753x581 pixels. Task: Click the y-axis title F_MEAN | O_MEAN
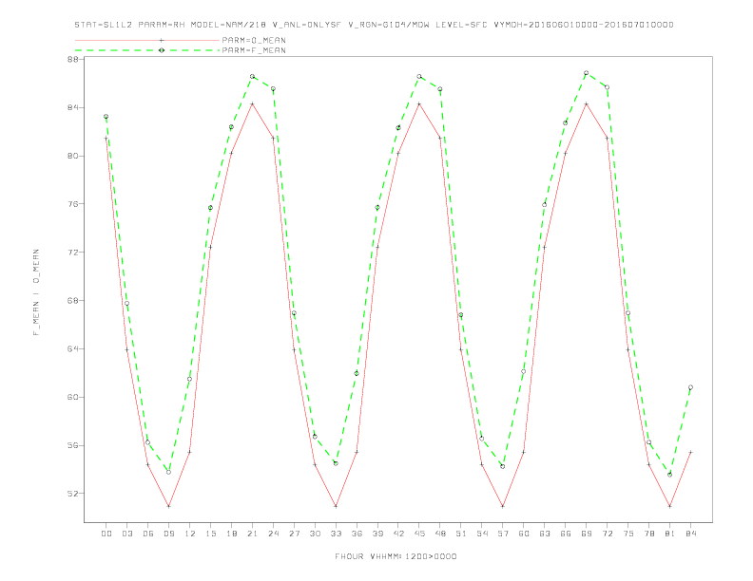(36, 292)
